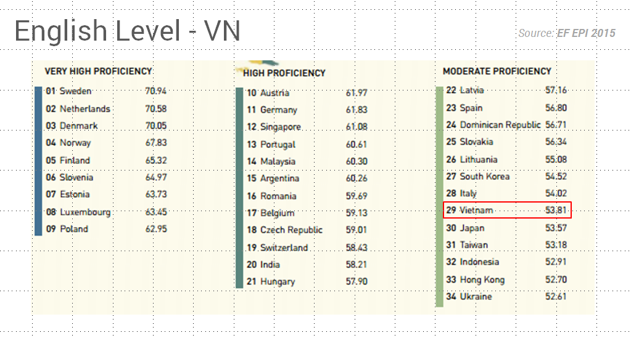Image resolution: width=631 pixels, height=338 pixels.
Task: Select the '29 Vietnam' entry
Action: point(469,210)
